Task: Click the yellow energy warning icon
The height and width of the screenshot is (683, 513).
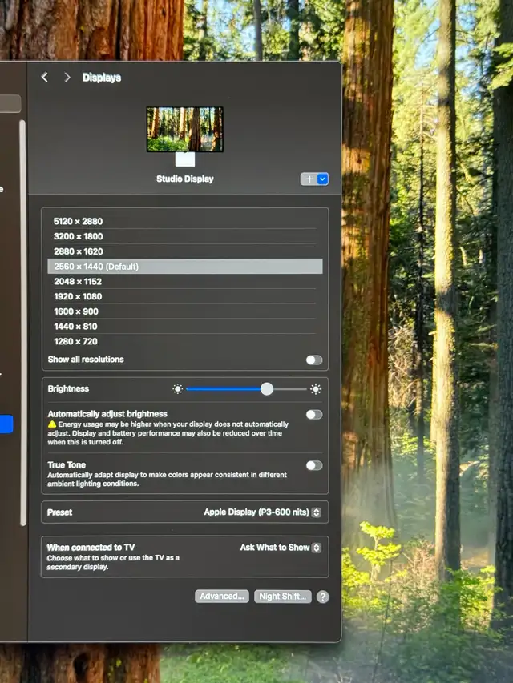Action: coord(52,424)
